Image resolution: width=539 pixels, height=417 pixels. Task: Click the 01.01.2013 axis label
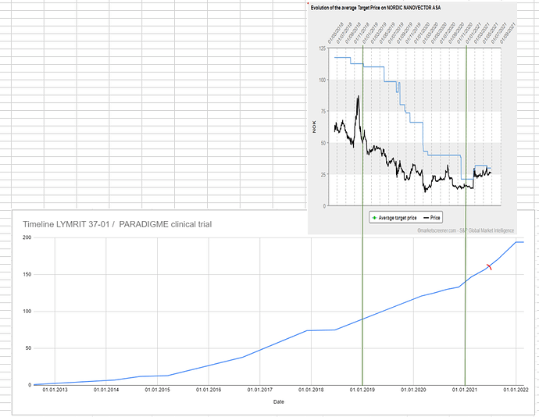(55, 390)
